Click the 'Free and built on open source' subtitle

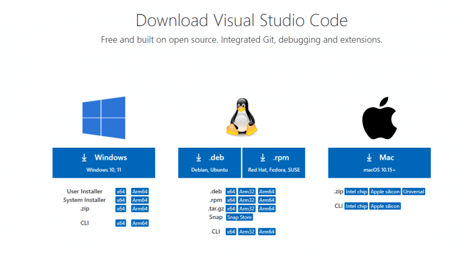coord(242,40)
